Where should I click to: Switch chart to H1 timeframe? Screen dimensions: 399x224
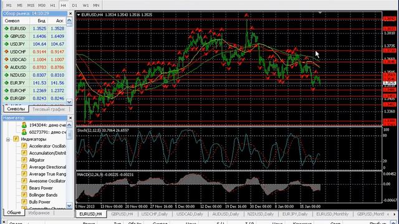click(52, 5)
